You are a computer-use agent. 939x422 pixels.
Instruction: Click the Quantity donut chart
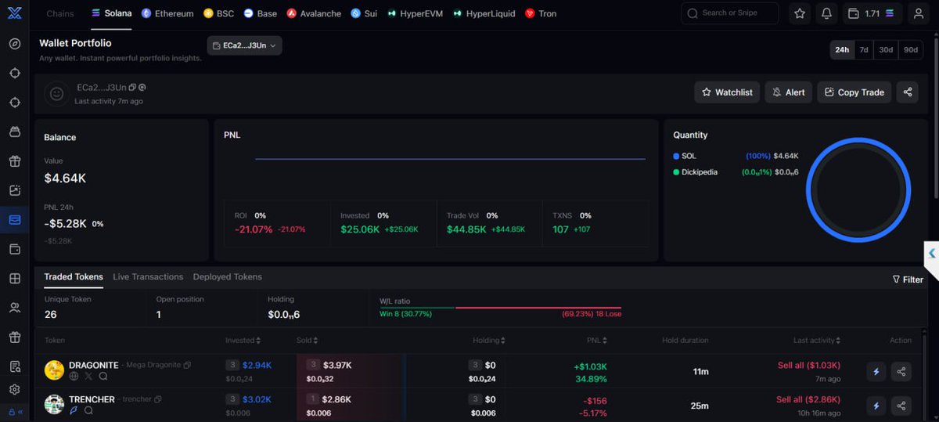pyautogui.click(x=858, y=189)
